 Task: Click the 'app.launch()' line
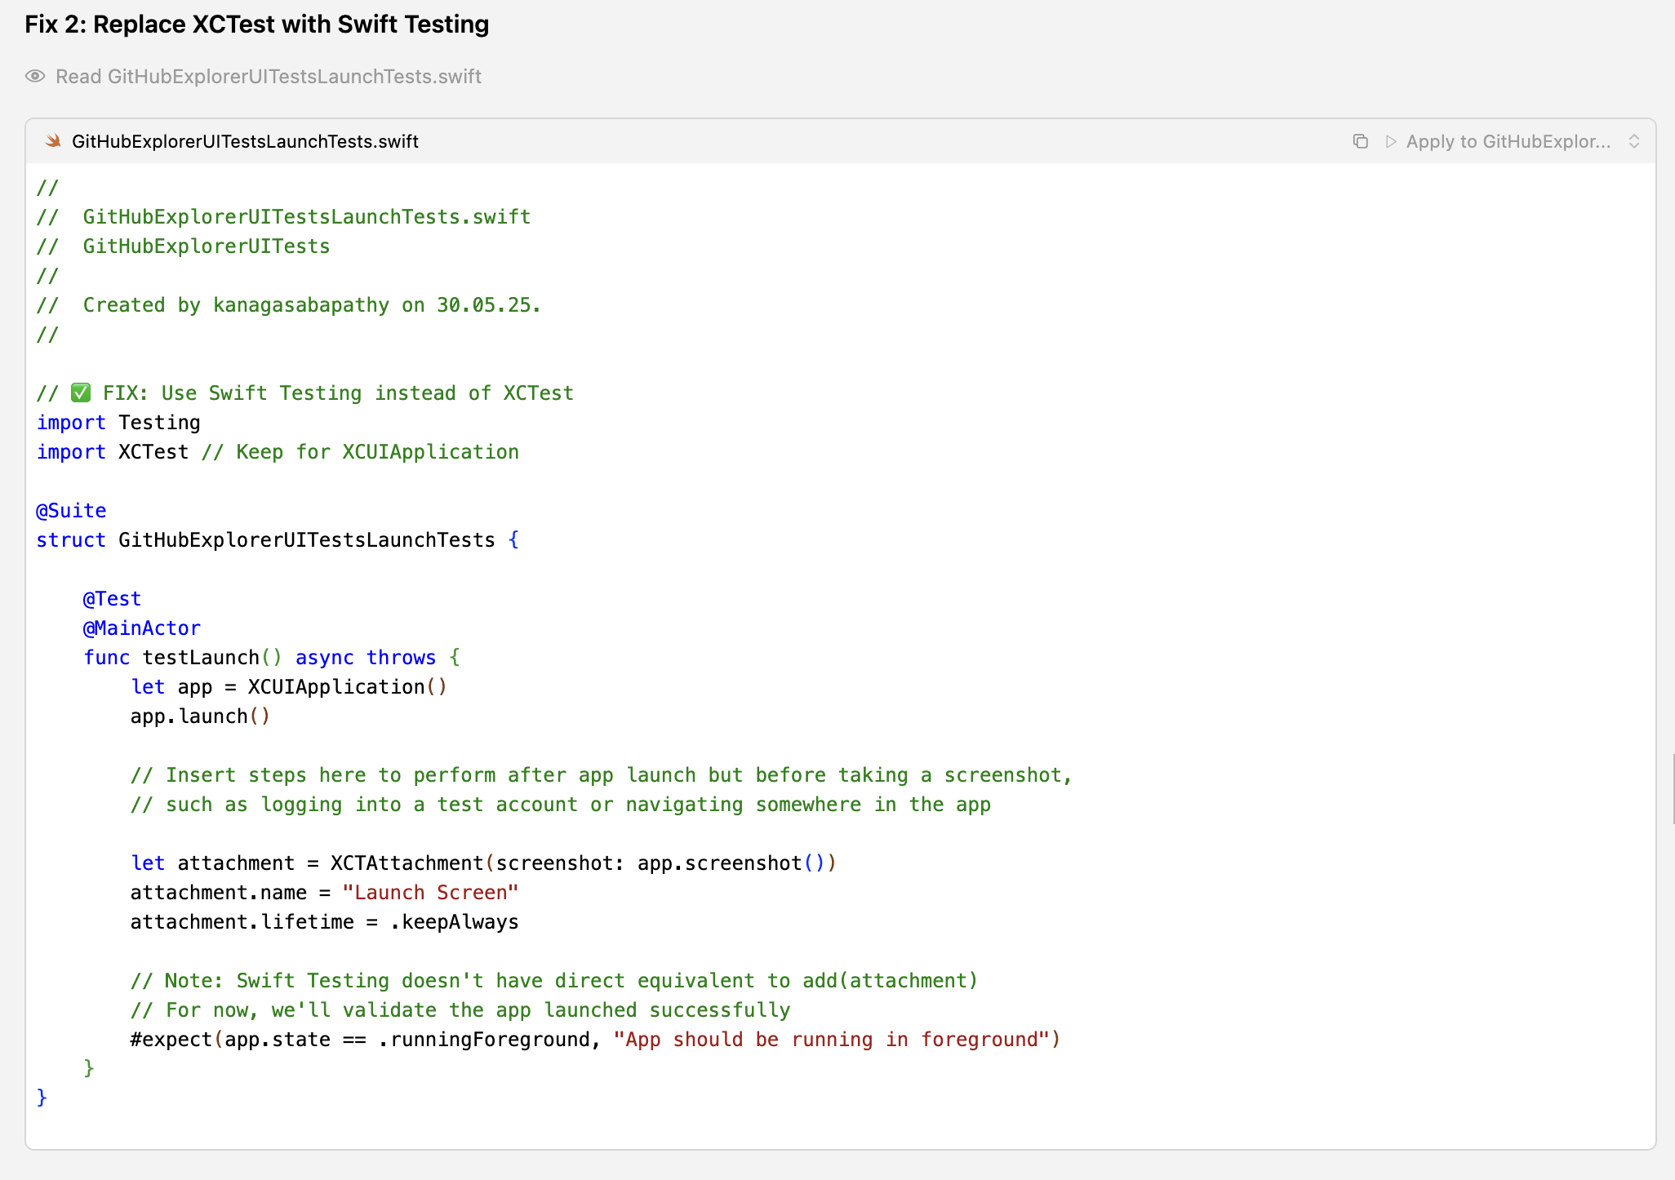click(x=200, y=716)
